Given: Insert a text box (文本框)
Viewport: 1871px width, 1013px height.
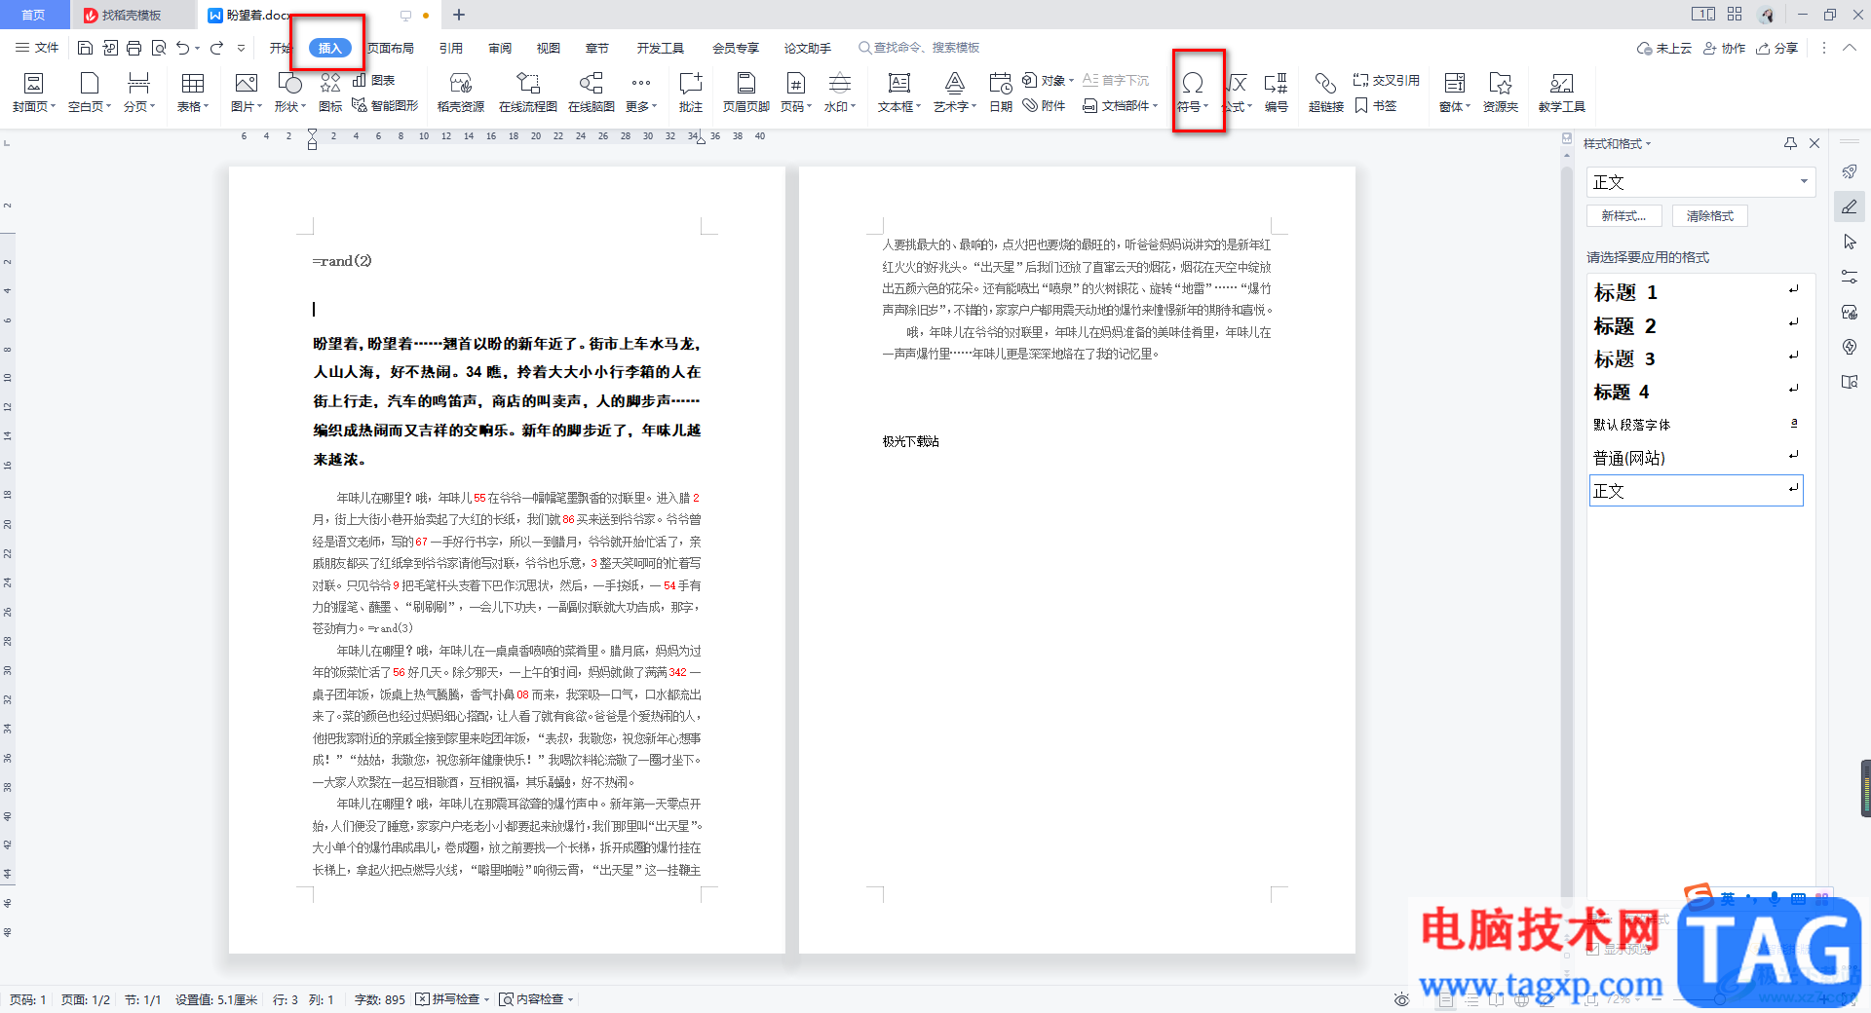Looking at the screenshot, I should [898, 94].
